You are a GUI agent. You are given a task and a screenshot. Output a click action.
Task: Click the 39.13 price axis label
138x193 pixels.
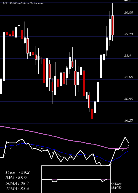click(x=129, y=34)
